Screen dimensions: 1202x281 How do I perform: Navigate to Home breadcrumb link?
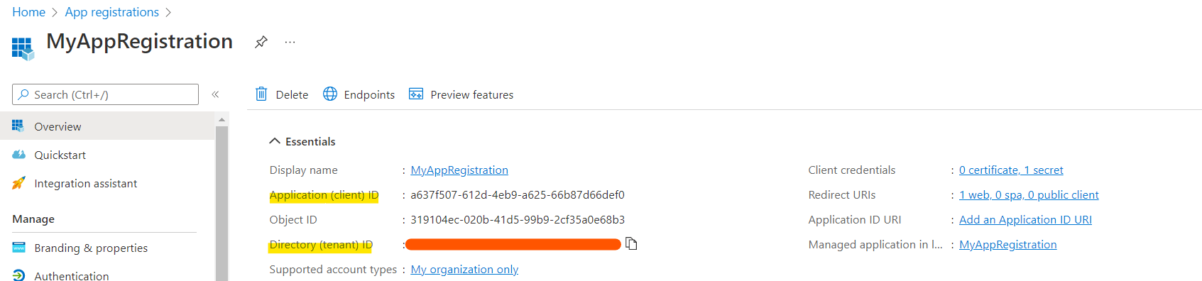(x=28, y=12)
